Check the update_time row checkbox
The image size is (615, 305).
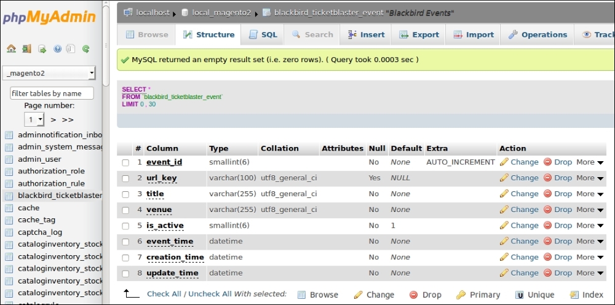tap(125, 274)
